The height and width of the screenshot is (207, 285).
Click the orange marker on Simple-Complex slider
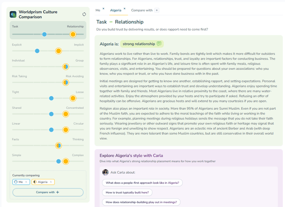[x=66, y=161]
